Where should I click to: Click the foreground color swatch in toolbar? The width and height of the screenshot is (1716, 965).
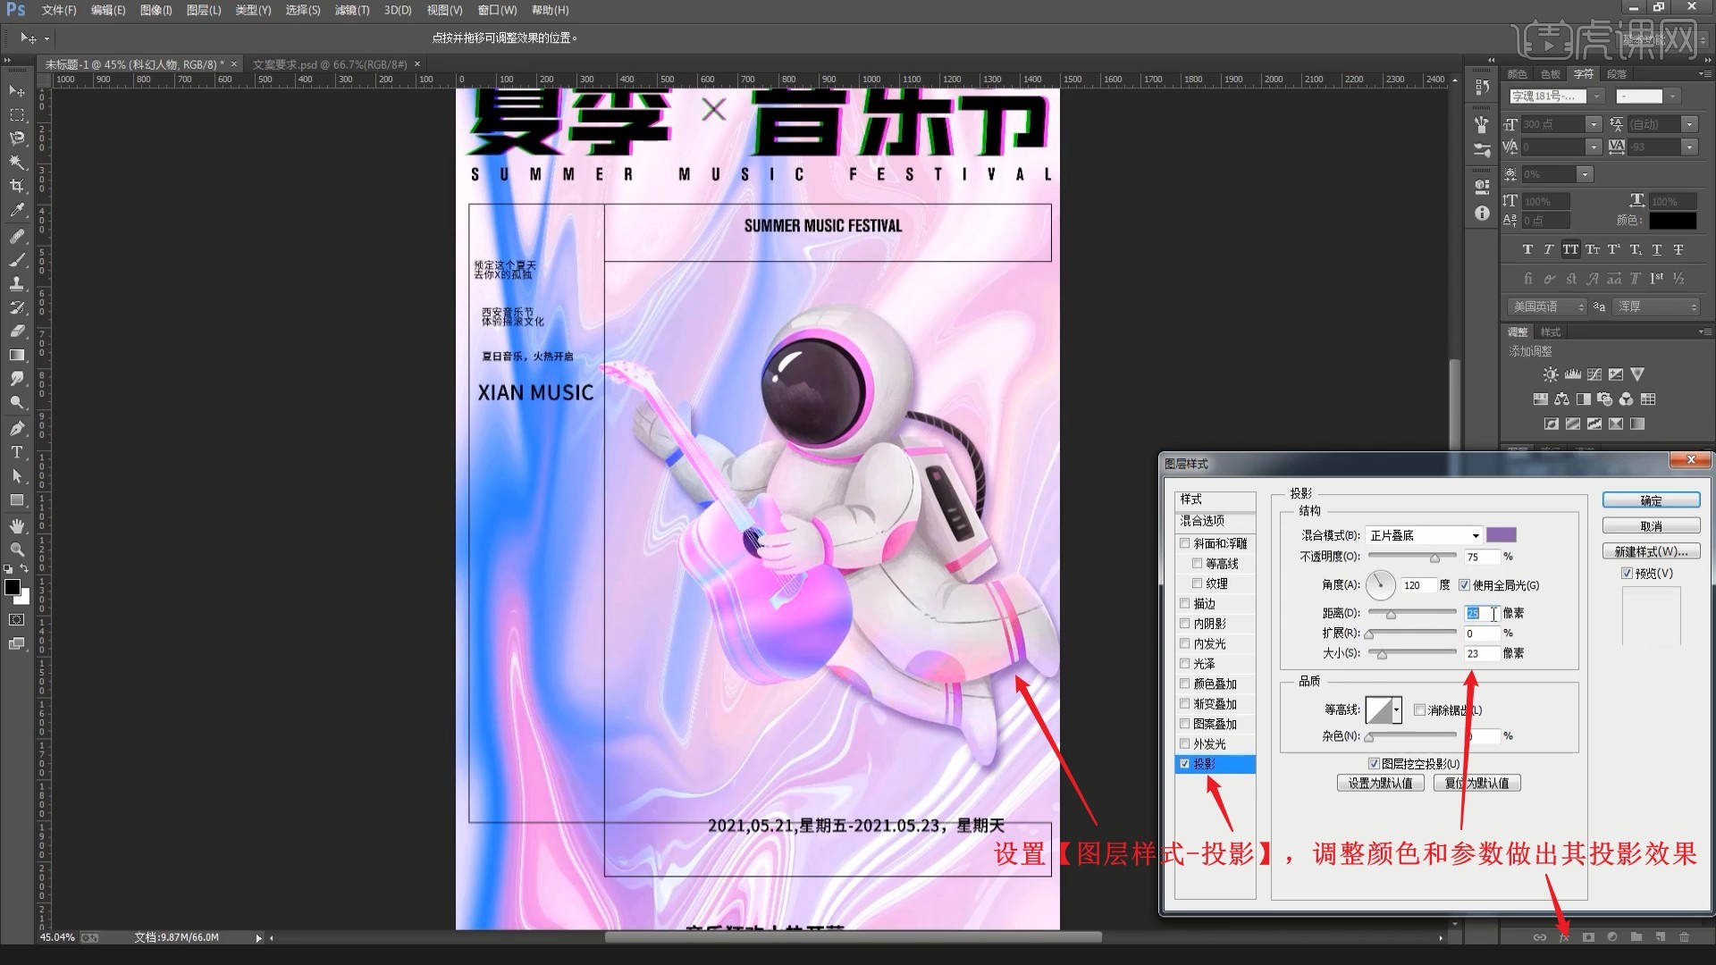(x=13, y=587)
